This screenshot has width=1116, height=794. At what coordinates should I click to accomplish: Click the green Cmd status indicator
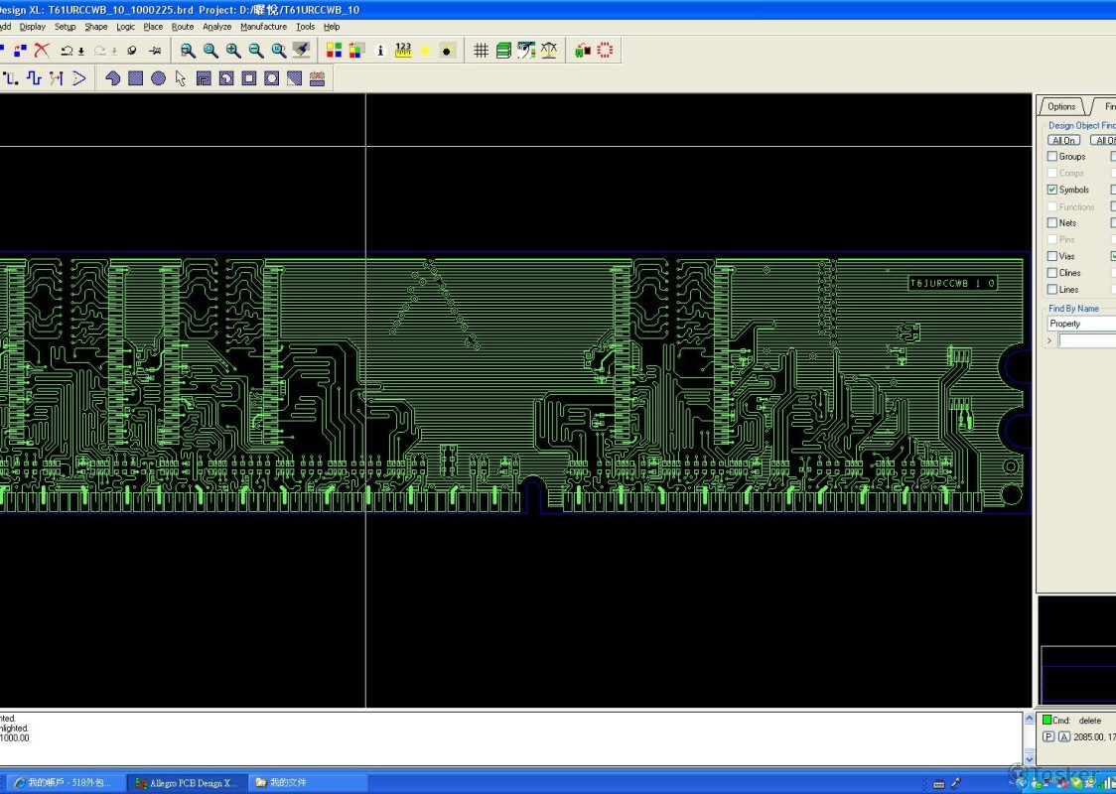coord(1046,720)
